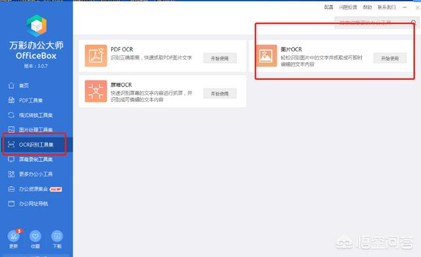This screenshot has height=257, width=421.
Task: Start using 屏幕OCR with 开始使用
Action: pyautogui.click(x=220, y=93)
